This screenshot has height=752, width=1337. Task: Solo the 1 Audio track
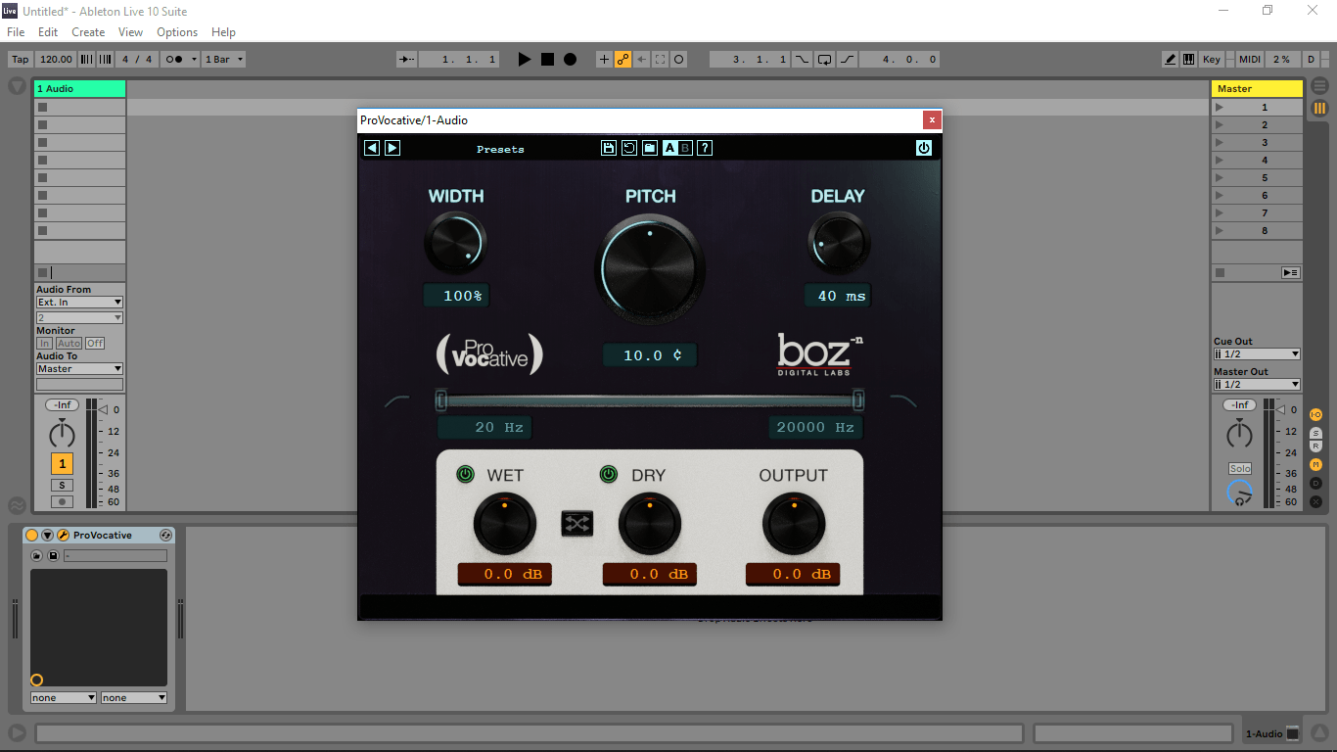click(x=62, y=486)
